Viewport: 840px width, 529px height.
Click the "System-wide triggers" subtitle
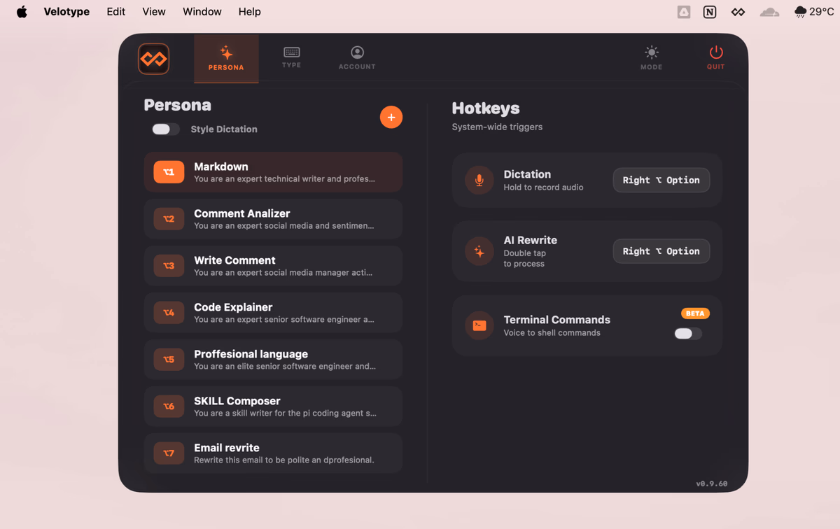(x=497, y=127)
